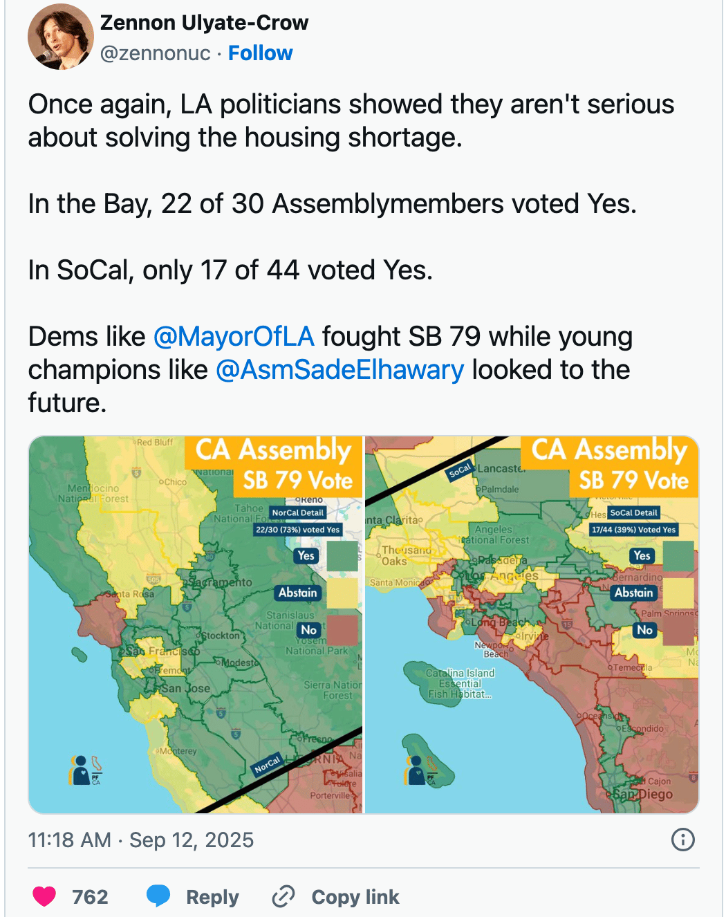Click the @zennonuc handle

coord(156,53)
